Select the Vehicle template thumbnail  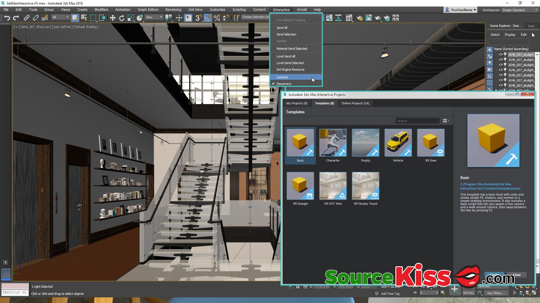pyautogui.click(x=398, y=143)
